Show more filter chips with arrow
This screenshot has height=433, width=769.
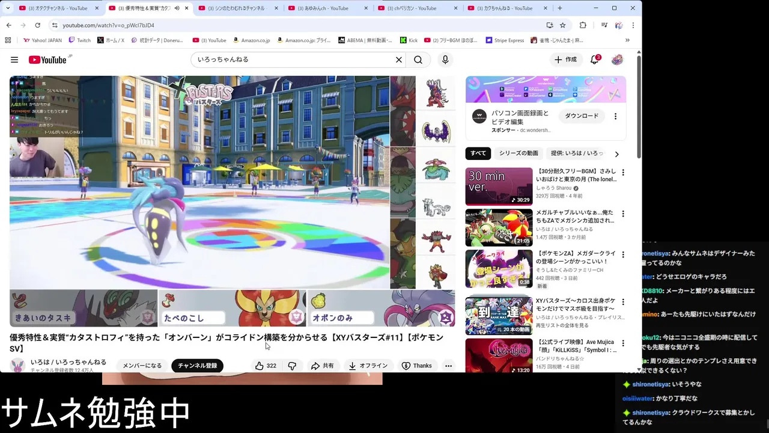pos(616,153)
